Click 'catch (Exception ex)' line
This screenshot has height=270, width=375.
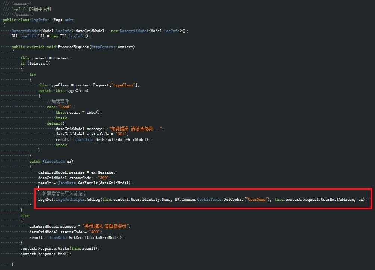click(51, 162)
